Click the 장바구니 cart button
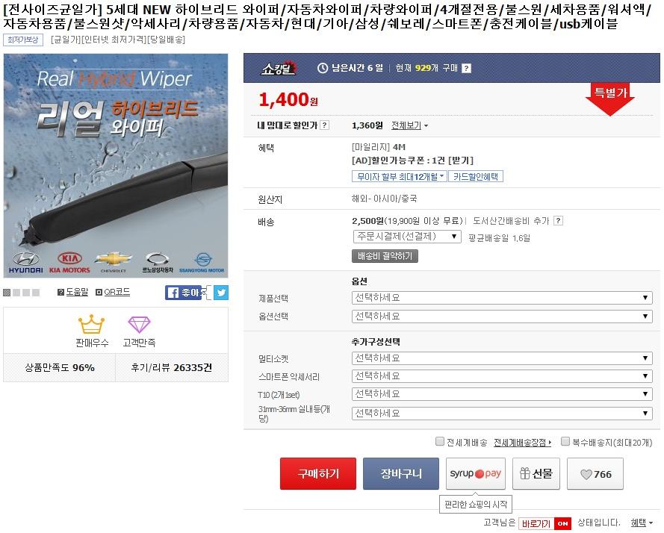 [400, 474]
